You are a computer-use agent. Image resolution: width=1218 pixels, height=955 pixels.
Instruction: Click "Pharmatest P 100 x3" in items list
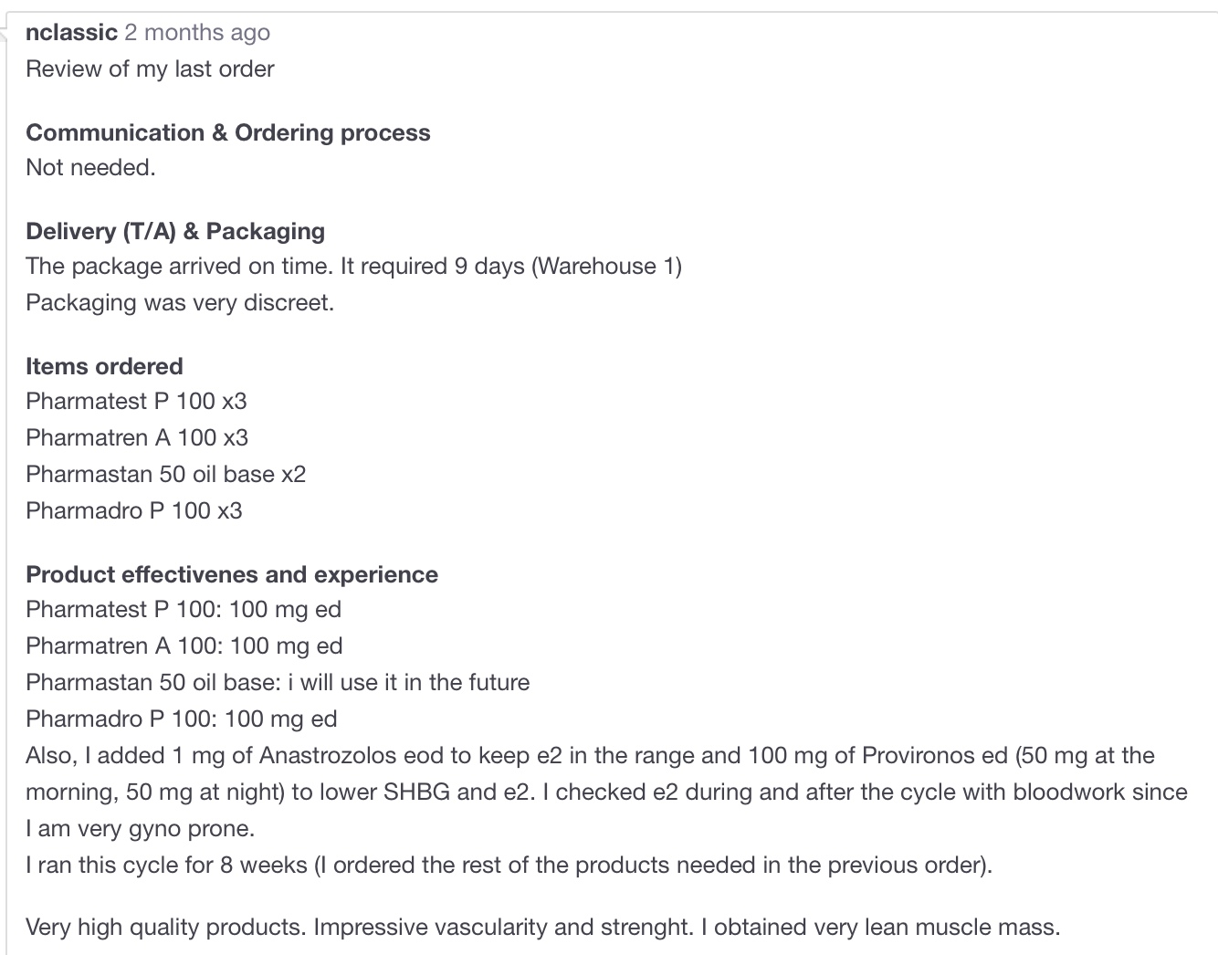pyautogui.click(x=136, y=402)
